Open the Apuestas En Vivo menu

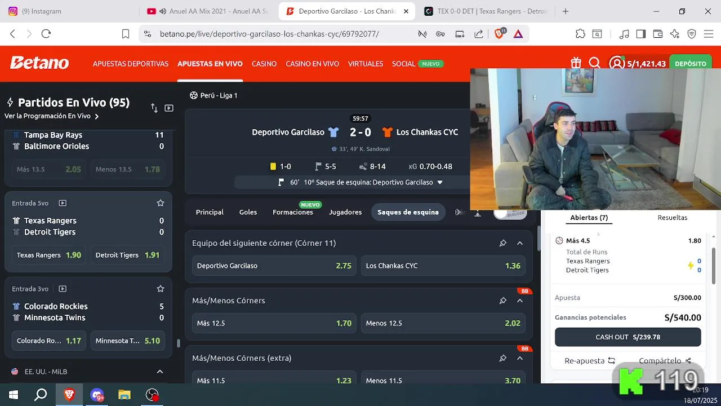click(x=210, y=64)
